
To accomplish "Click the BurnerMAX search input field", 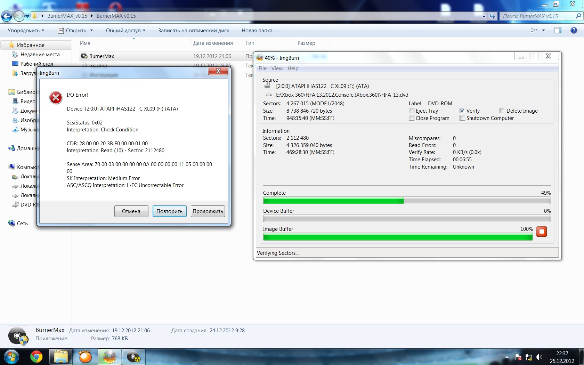I will pyautogui.click(x=537, y=16).
